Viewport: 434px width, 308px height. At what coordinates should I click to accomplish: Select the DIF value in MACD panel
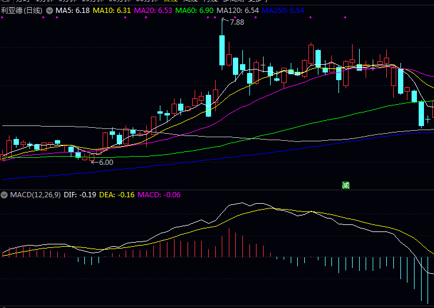point(80,194)
